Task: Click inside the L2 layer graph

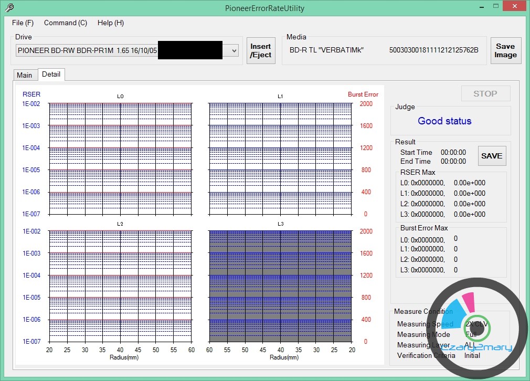Action: [120, 286]
